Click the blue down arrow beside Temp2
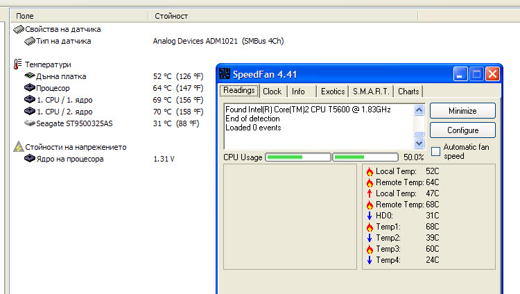The width and height of the screenshot is (520, 294). (370, 238)
